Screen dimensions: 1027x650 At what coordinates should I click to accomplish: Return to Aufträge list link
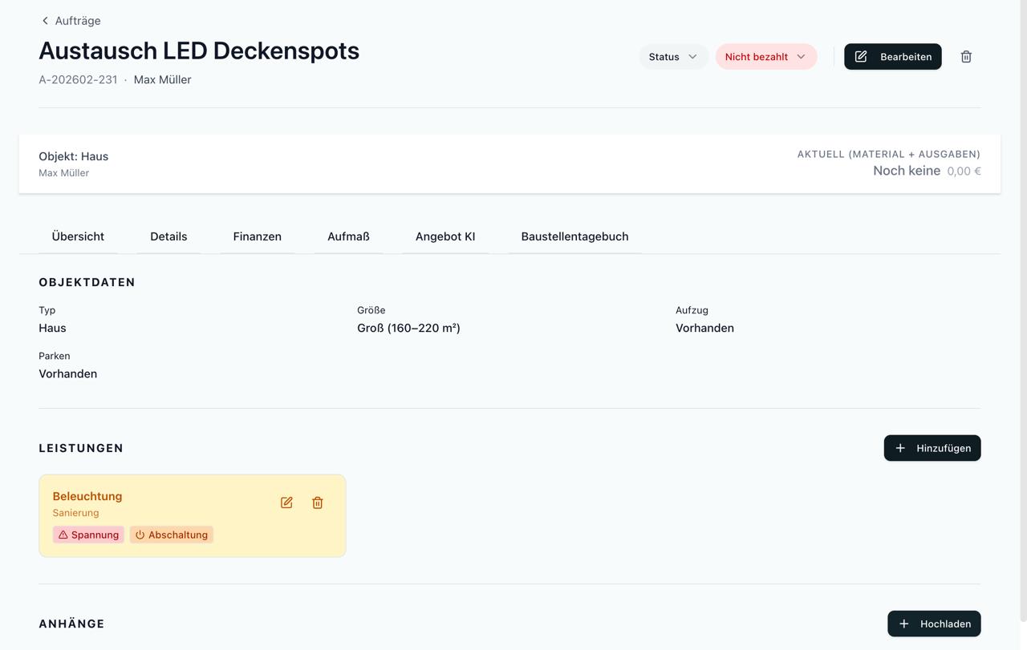78,21
